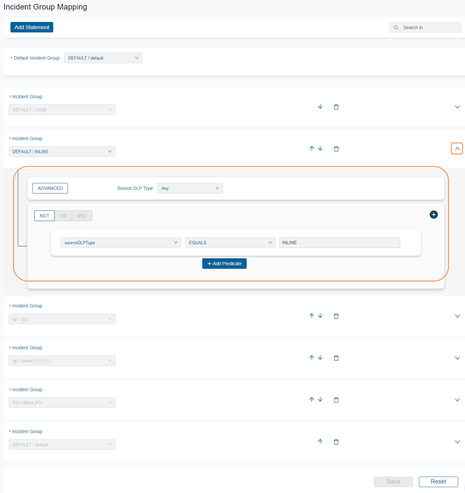This screenshot has width=465, height=493.
Task: Expand the ig2 / demo statement
Action: (457, 358)
